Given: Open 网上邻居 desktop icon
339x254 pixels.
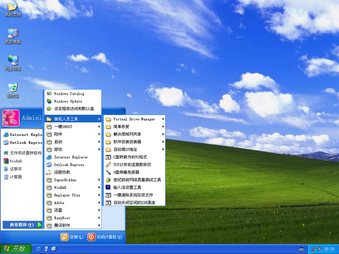Looking at the screenshot, I should point(13,63).
